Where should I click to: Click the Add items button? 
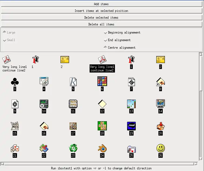click(x=101, y=4)
